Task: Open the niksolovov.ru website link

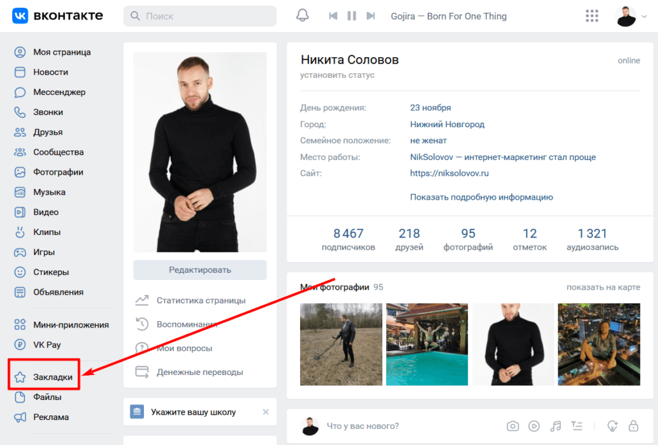Action: 449,173
